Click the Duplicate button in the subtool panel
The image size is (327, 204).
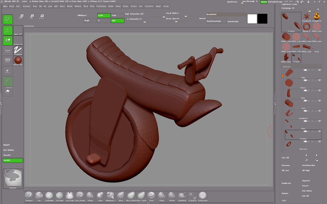(286, 183)
